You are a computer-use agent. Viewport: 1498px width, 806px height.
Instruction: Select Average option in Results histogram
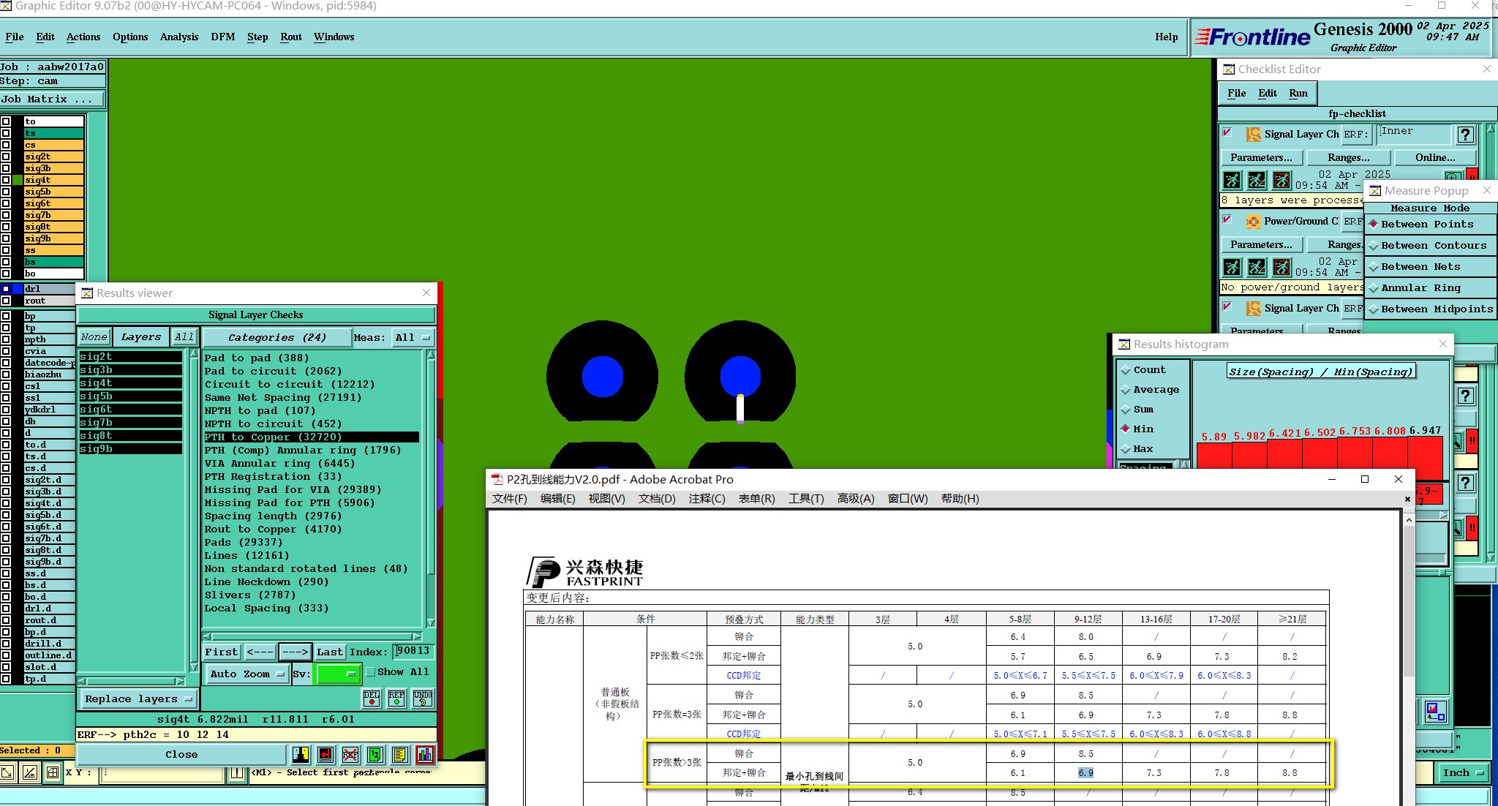pyautogui.click(x=1151, y=390)
